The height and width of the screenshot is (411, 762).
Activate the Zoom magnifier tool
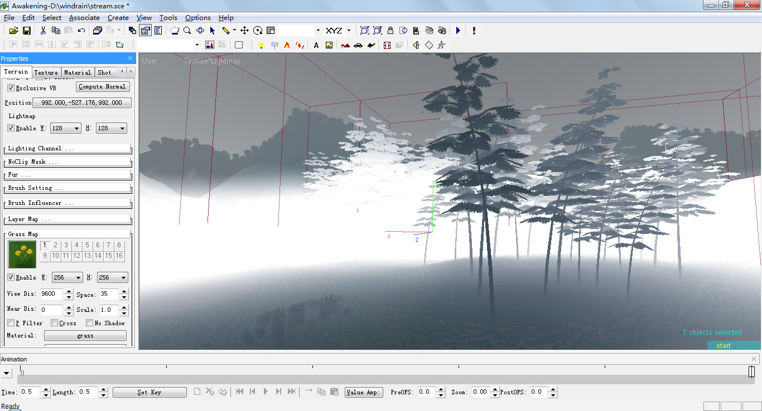[x=187, y=30]
